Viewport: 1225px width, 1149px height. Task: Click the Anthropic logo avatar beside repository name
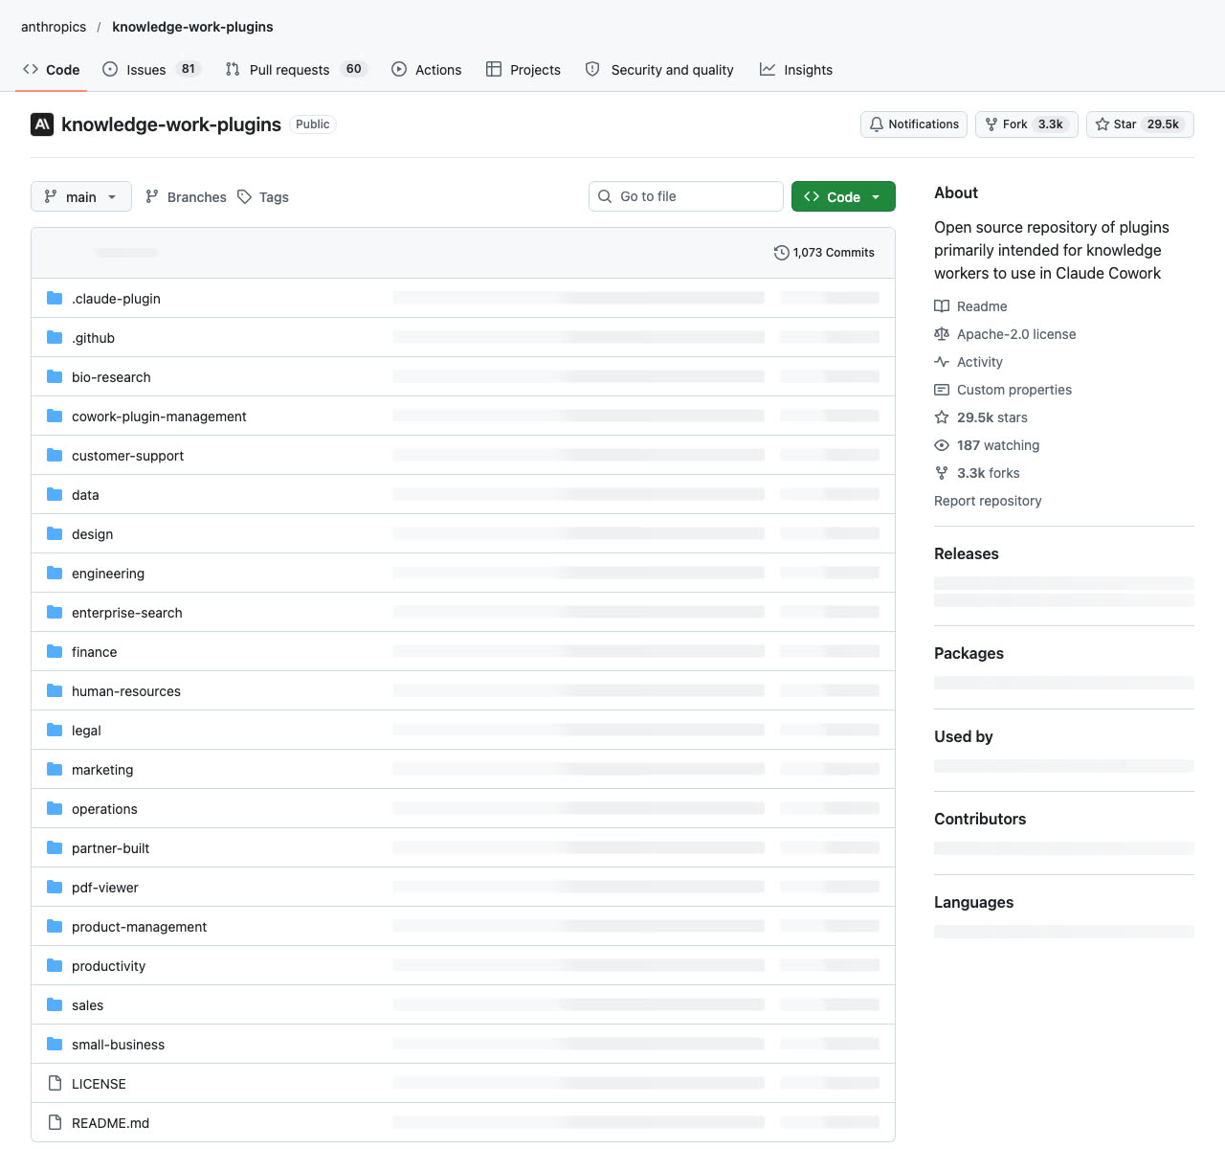click(42, 124)
